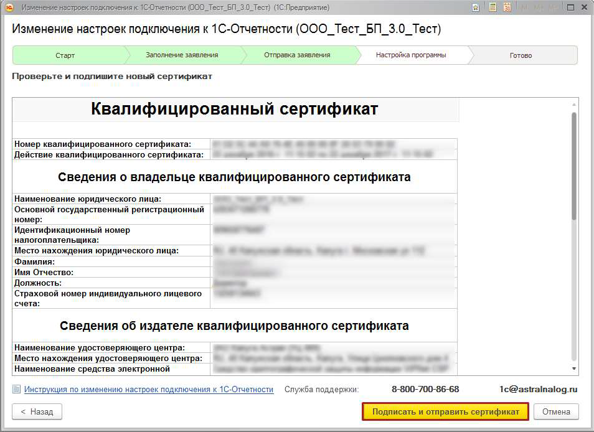This screenshot has width=594, height=432.
Task: Click the blurred certificate number value
Action: coord(303,144)
